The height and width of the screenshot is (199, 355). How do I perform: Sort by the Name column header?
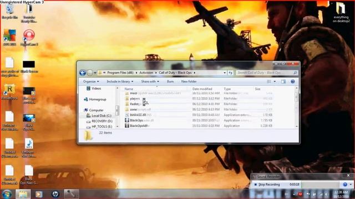click(129, 89)
